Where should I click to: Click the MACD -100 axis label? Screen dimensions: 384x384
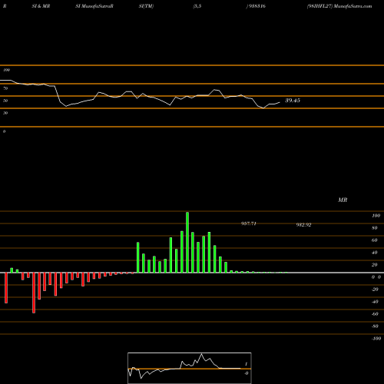(376, 339)
